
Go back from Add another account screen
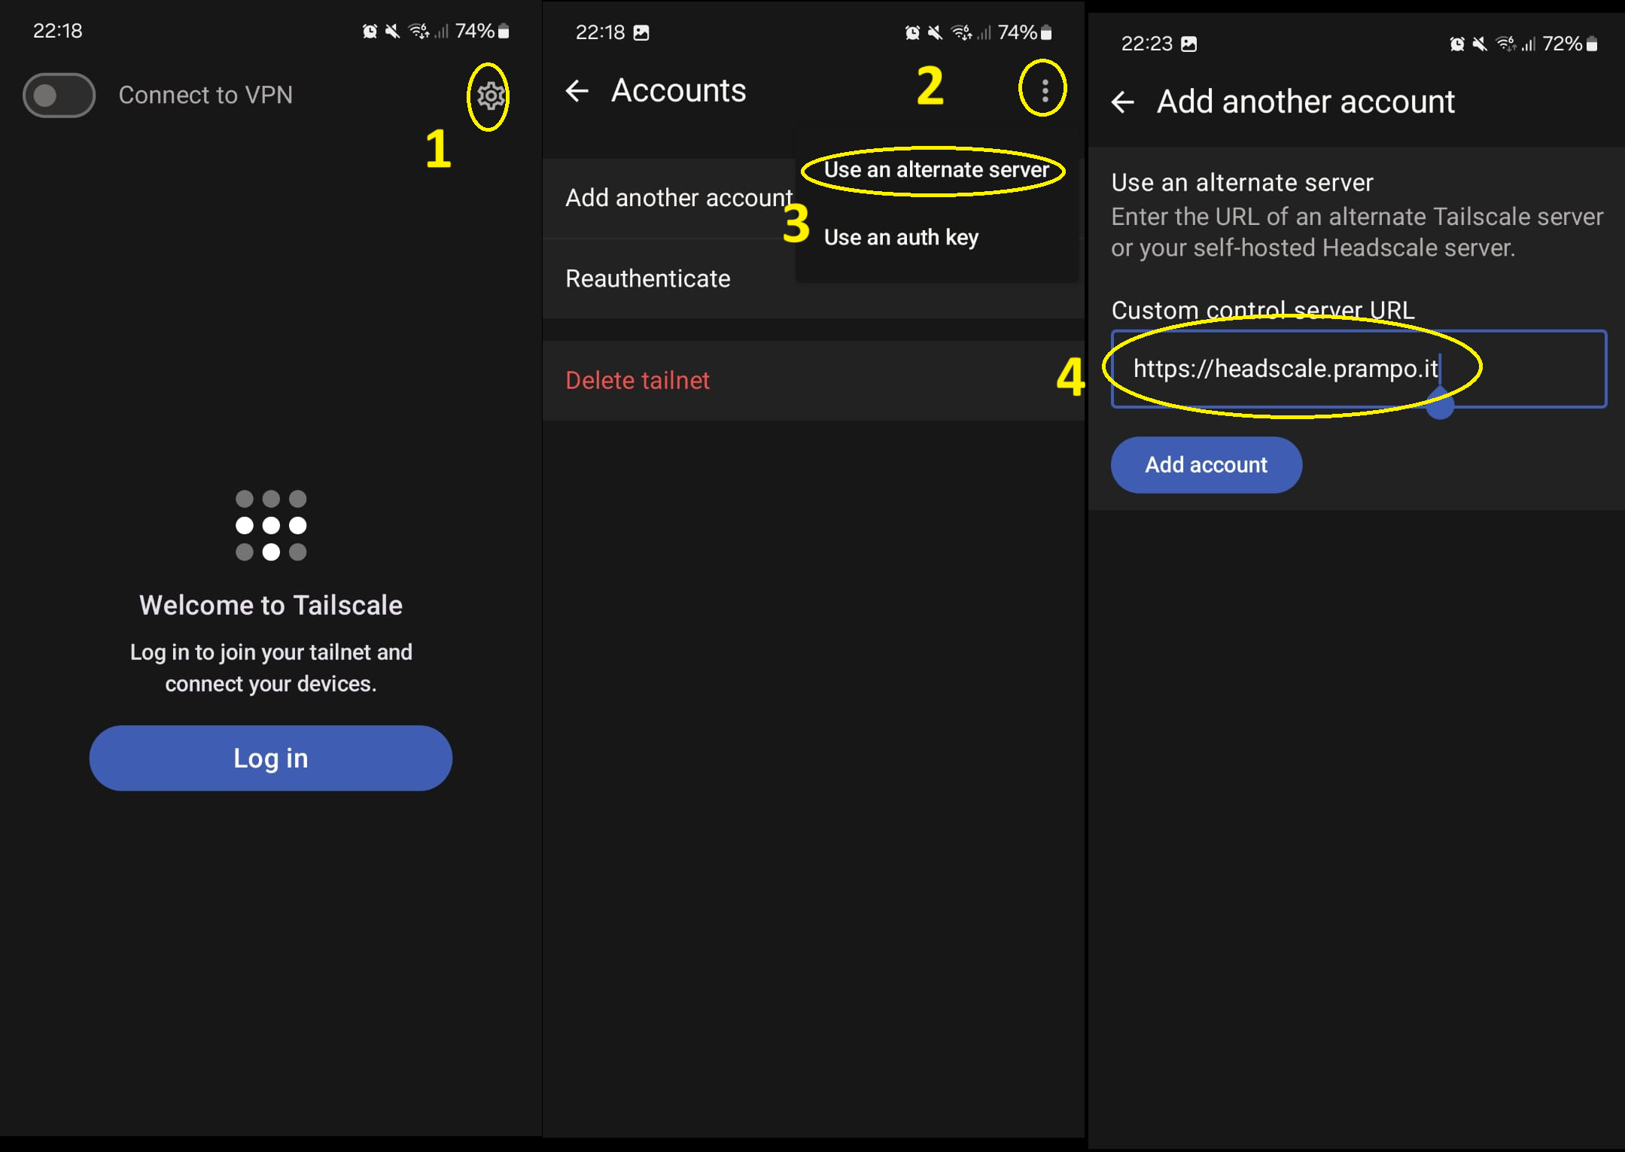pos(1122,102)
